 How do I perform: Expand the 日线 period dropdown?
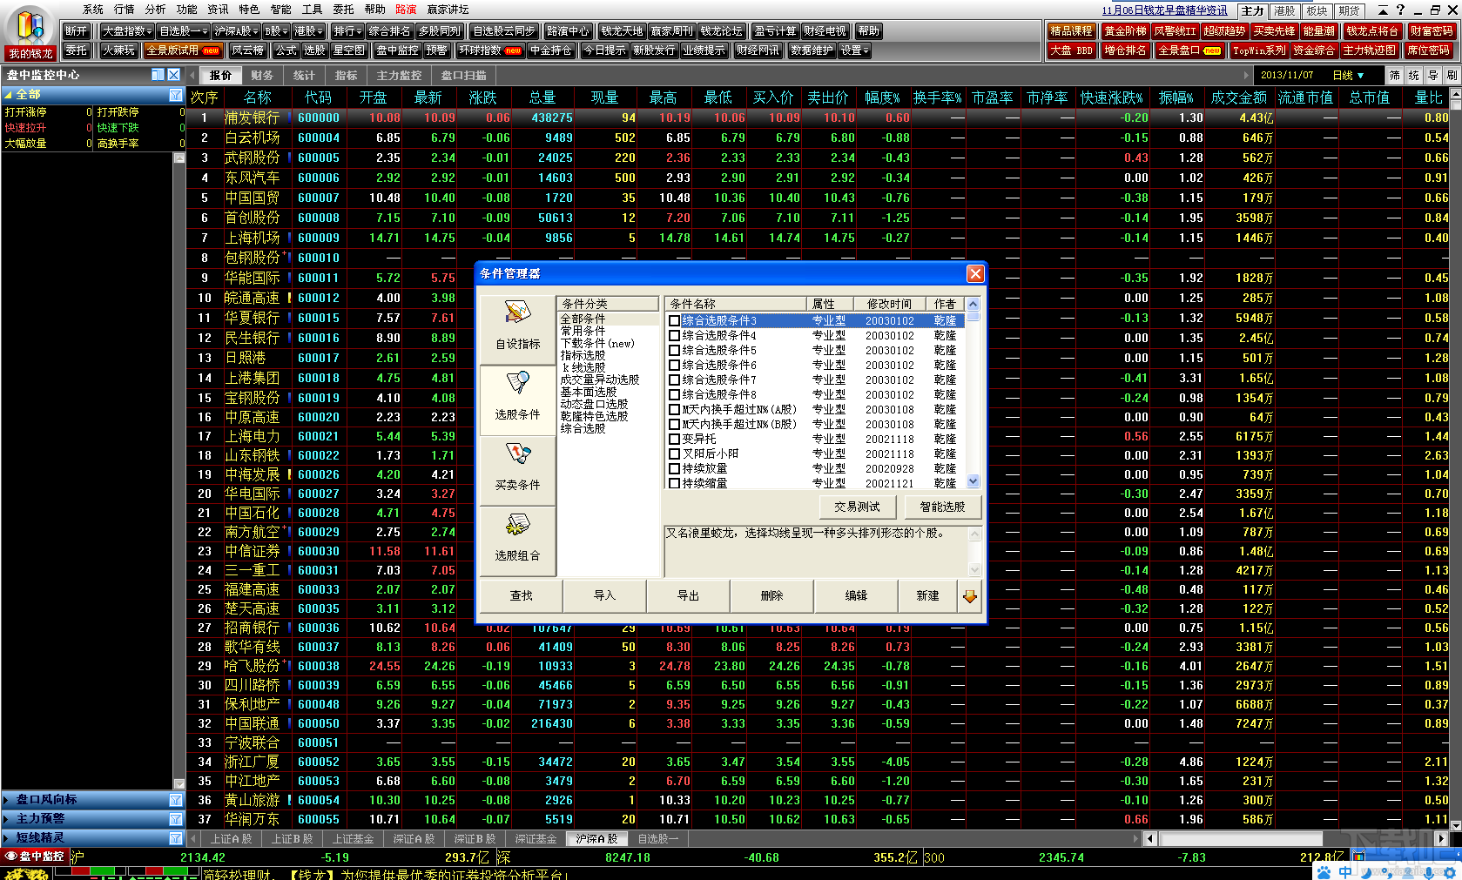pyautogui.click(x=1349, y=76)
